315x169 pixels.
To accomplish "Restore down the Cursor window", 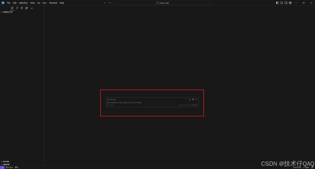I will click(304, 3).
